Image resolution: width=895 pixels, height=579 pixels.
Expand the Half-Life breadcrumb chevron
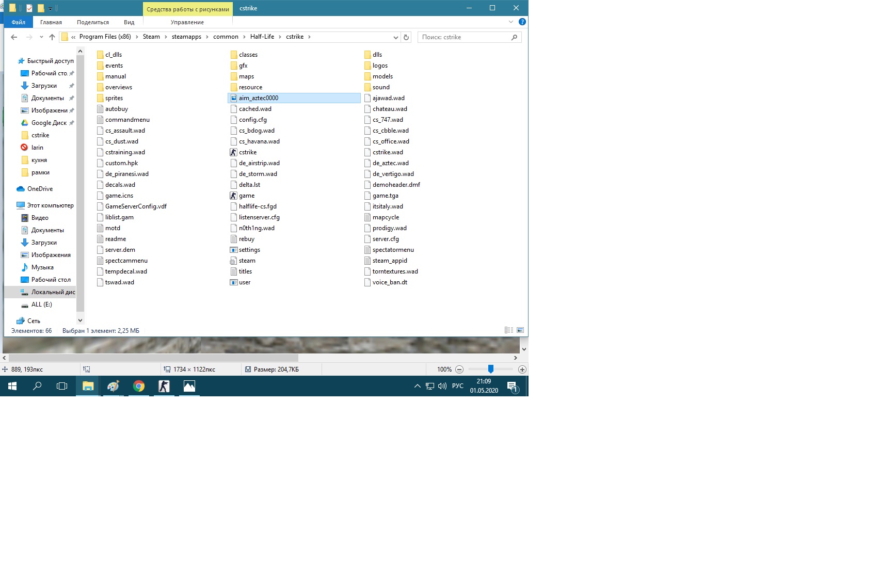280,37
